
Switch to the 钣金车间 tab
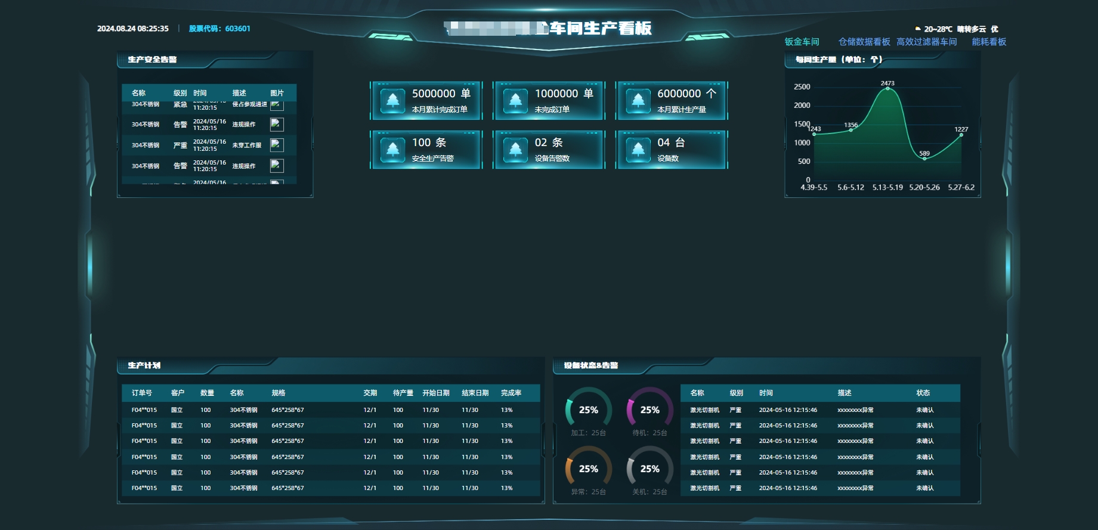click(x=802, y=42)
